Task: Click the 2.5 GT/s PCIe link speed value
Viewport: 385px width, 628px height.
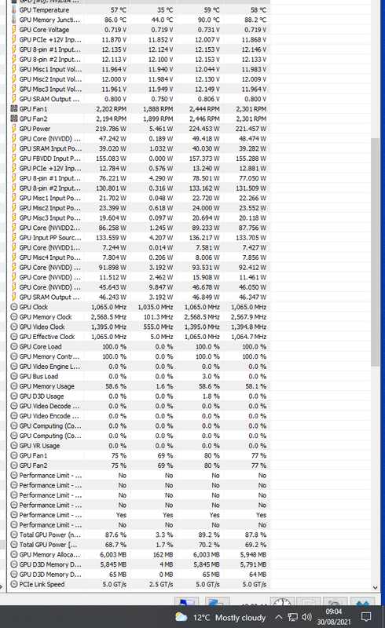Action: tap(161, 584)
